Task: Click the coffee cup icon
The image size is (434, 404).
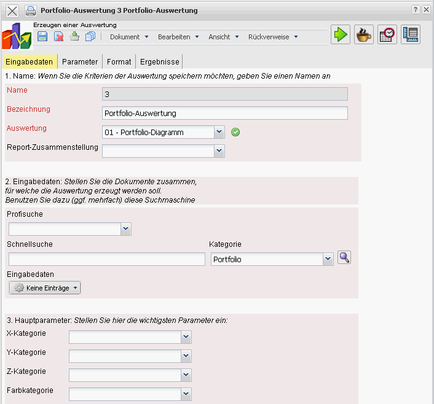Action: [364, 35]
